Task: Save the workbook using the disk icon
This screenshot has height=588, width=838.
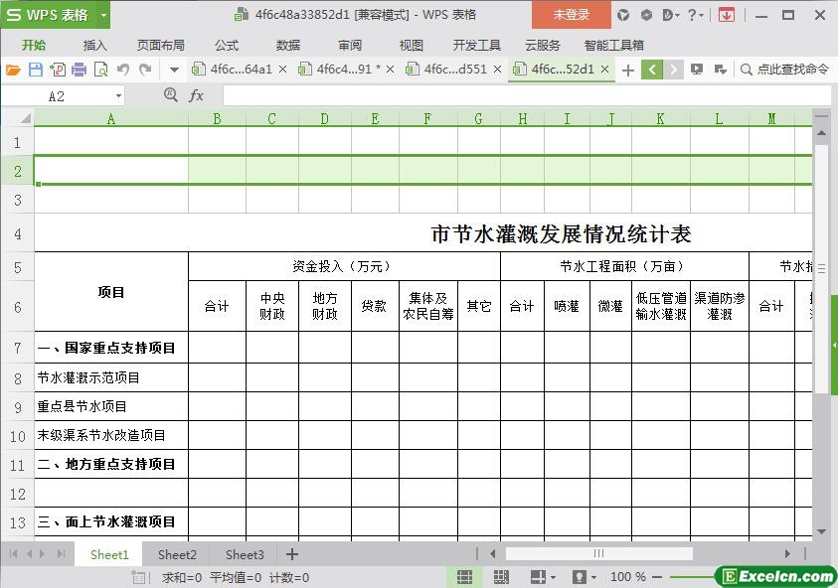Action: (35, 70)
